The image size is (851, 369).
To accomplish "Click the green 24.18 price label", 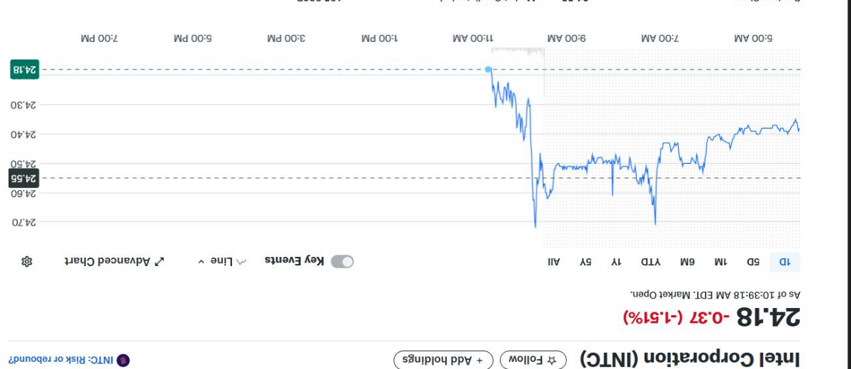I will [x=25, y=70].
